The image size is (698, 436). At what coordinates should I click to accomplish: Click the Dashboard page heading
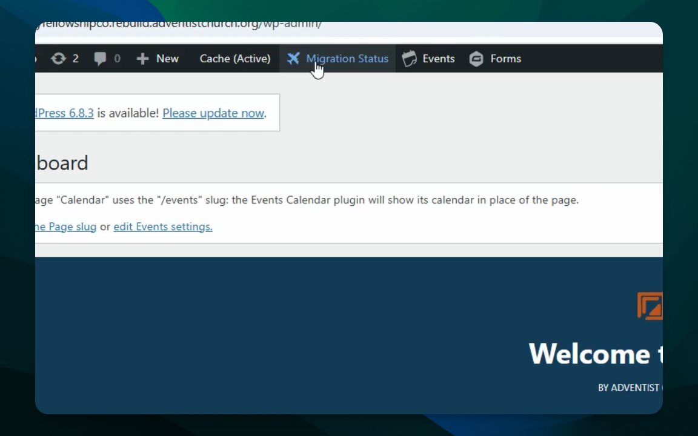62,163
